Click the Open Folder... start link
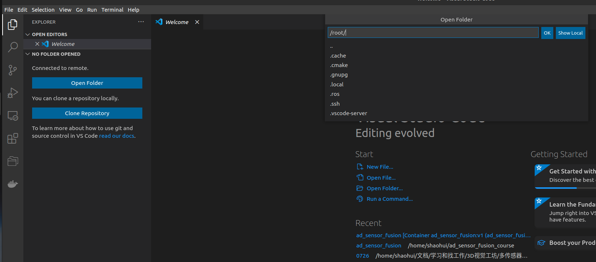596x262 pixels. 385,188
